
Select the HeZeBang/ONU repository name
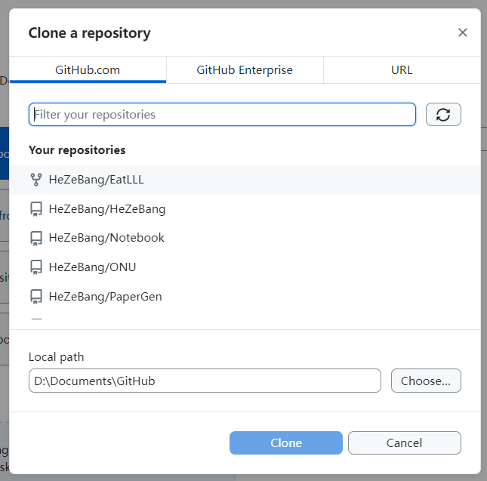coord(93,267)
